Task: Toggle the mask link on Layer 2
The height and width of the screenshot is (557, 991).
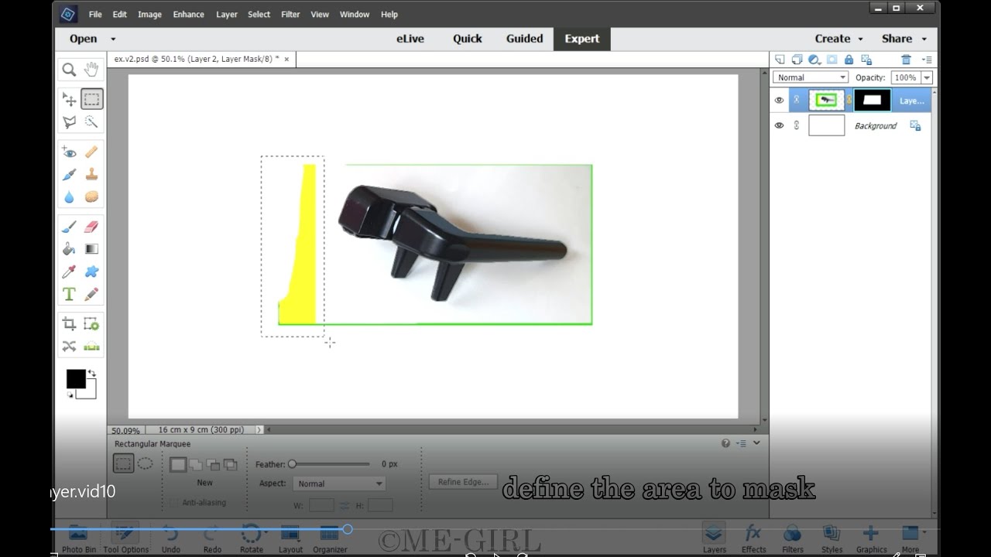Action: click(x=849, y=100)
